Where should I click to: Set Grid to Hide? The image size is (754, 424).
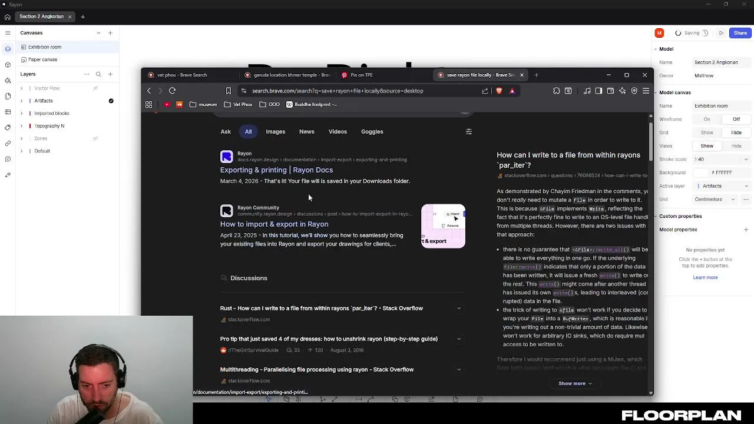pos(736,132)
